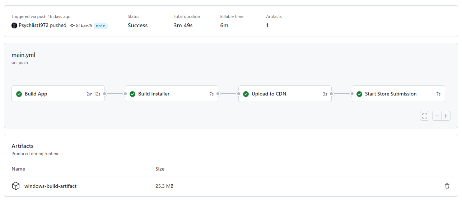Image resolution: width=462 pixels, height=200 pixels.
Task: Click the success check on Upload to CDN
Action: pos(246,94)
